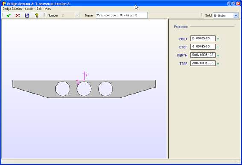242x165 pixels.
Task: Edit the DEPTH value field
Action: [x=203, y=55]
